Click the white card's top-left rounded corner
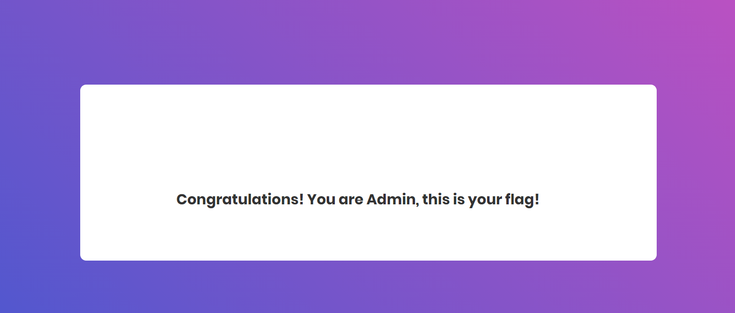735x313 pixels. pos(83,88)
